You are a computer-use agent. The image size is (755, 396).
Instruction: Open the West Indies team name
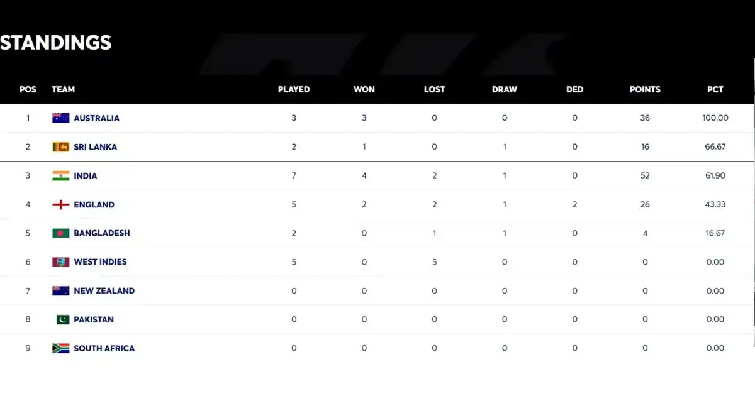pyautogui.click(x=100, y=262)
